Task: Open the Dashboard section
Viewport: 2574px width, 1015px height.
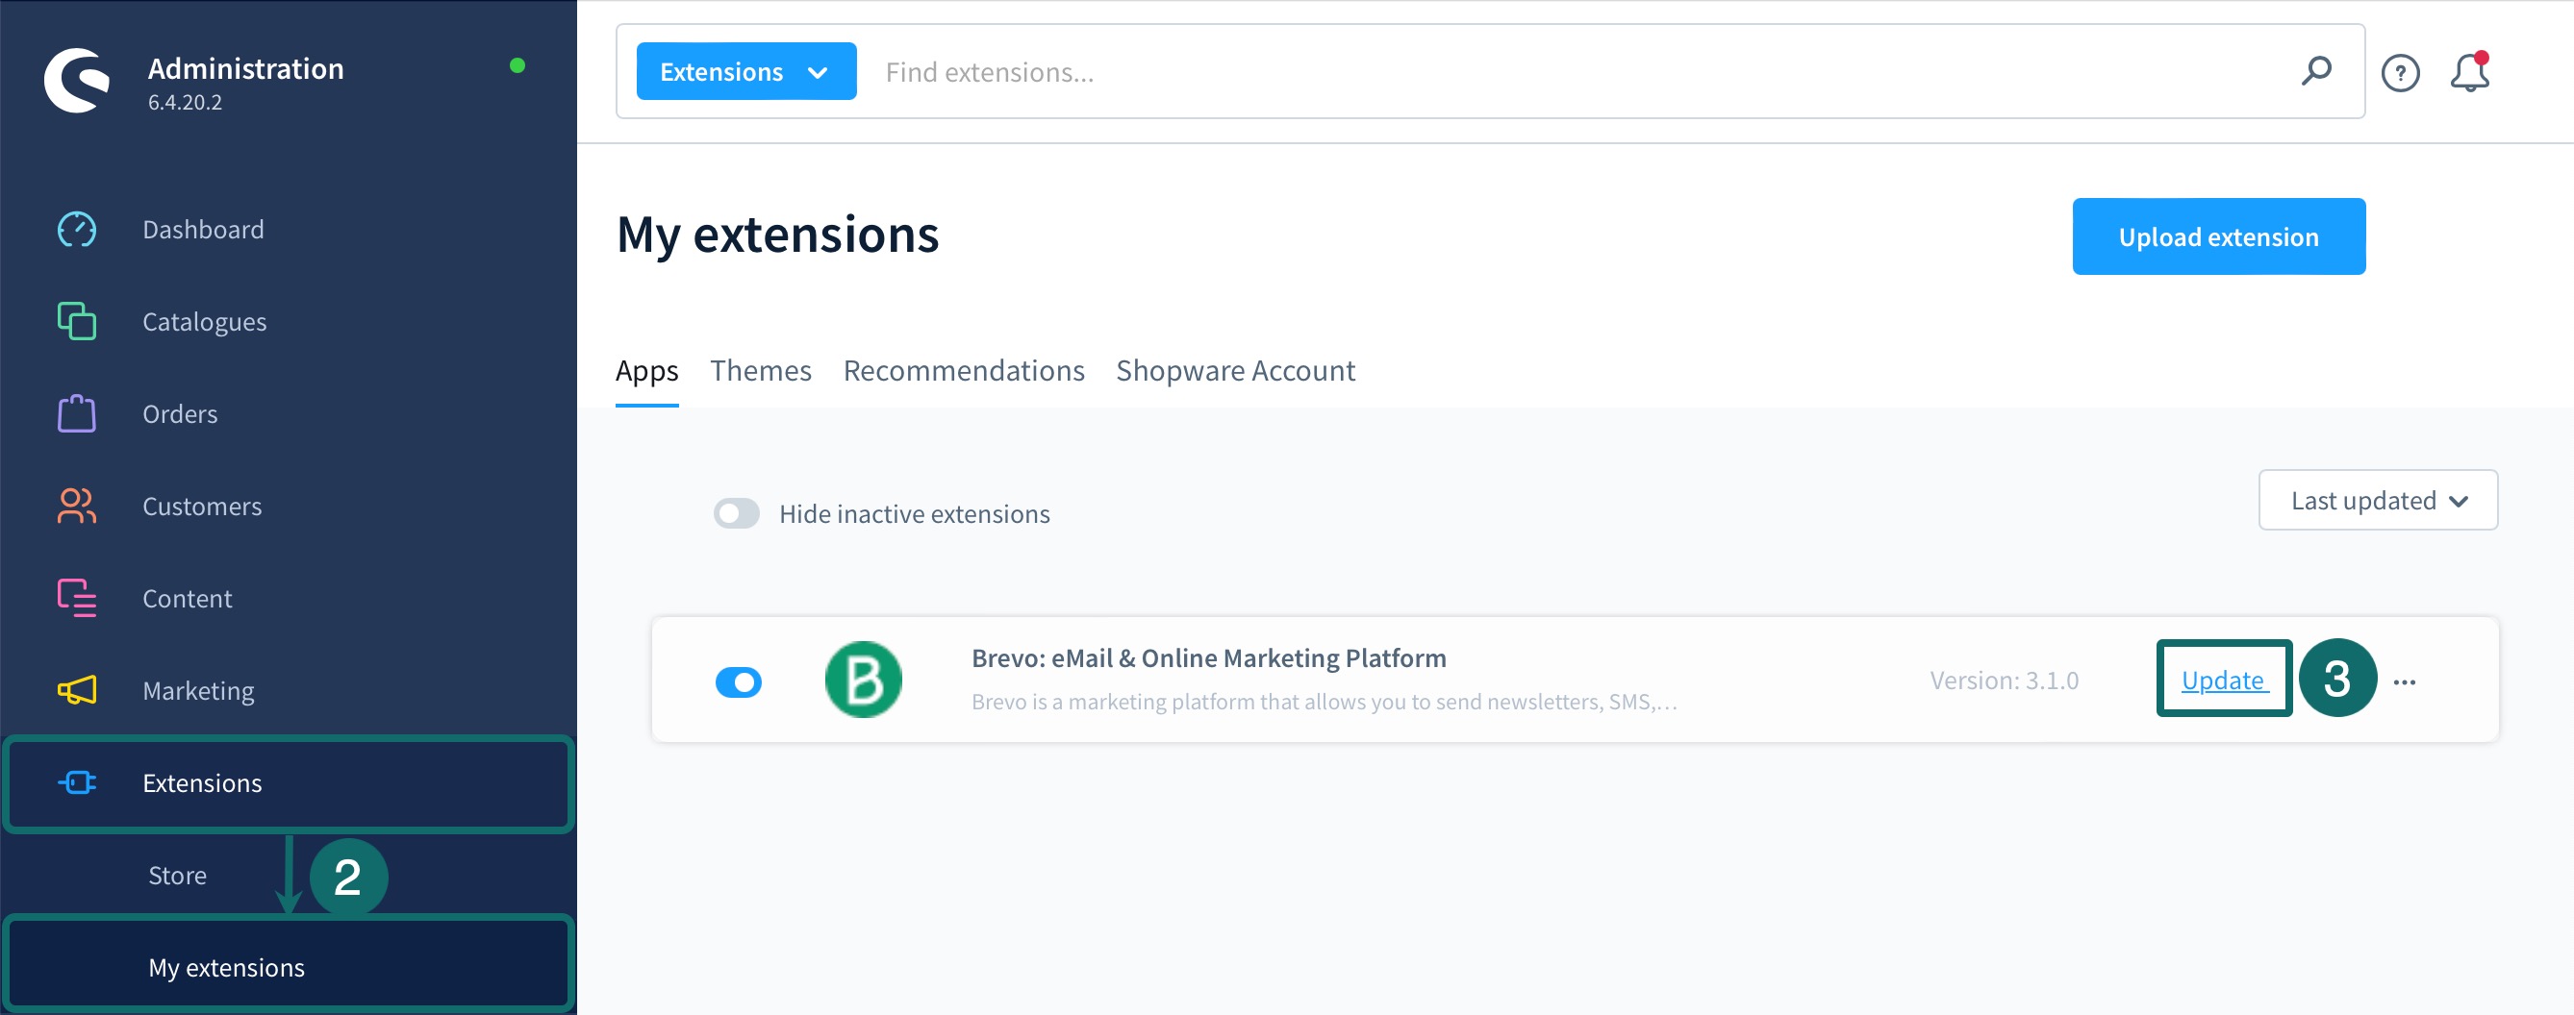Action: (x=203, y=229)
